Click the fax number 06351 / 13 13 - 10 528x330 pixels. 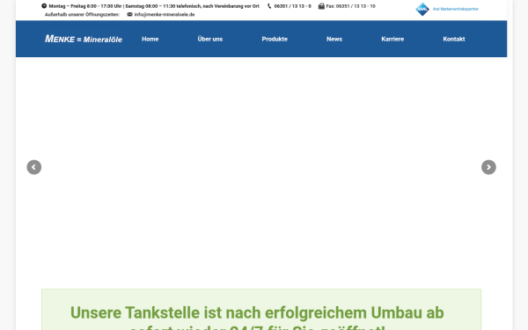350,6
